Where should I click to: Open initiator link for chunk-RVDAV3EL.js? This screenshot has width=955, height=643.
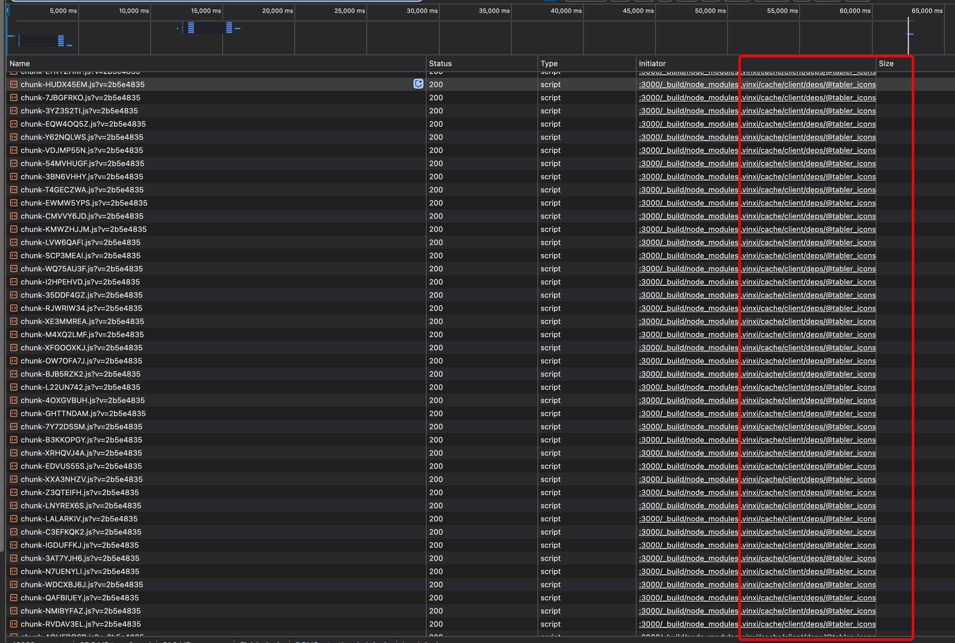coord(757,624)
